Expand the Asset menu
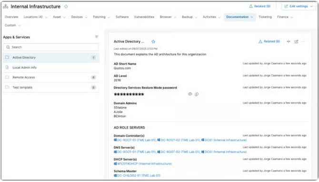The image size is (319, 182). [64, 17]
